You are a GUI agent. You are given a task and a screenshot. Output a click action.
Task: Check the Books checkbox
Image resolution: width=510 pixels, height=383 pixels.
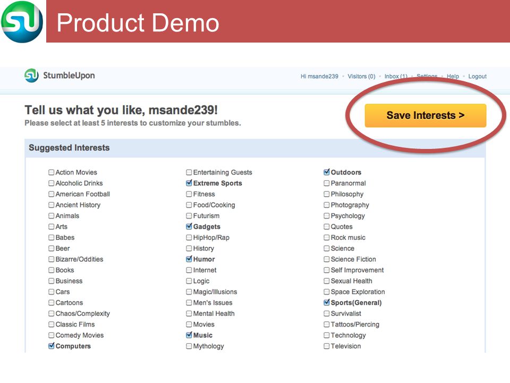[52, 270]
